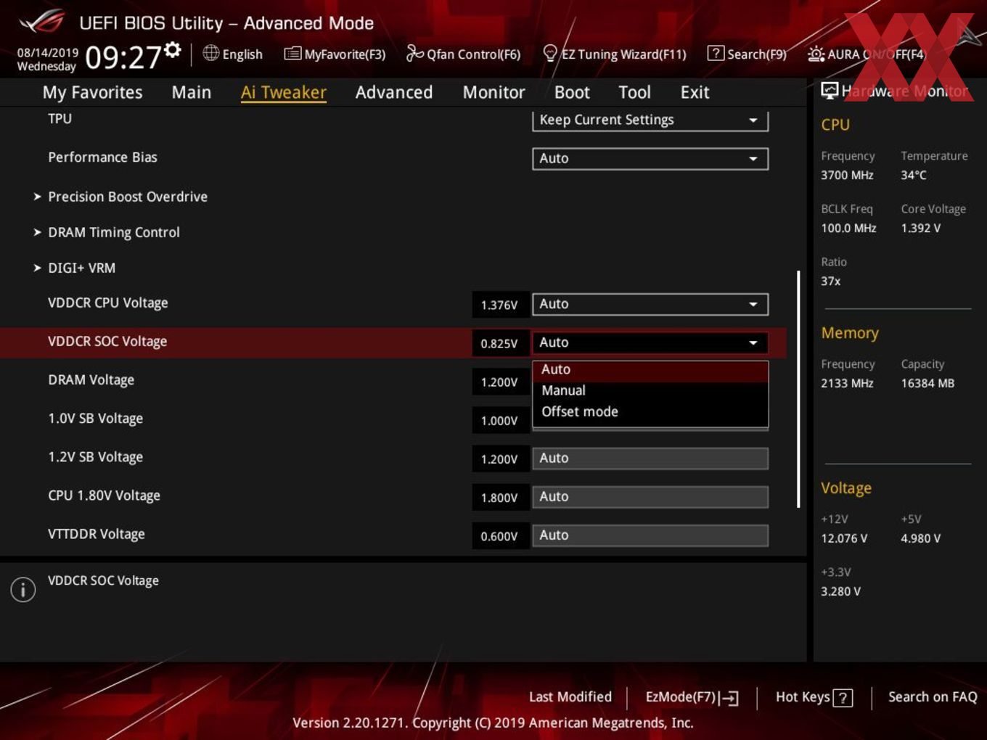Click the Search question mark icon
The height and width of the screenshot is (740, 987).
click(x=716, y=53)
